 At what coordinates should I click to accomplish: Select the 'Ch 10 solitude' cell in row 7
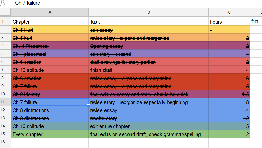click(x=50, y=70)
